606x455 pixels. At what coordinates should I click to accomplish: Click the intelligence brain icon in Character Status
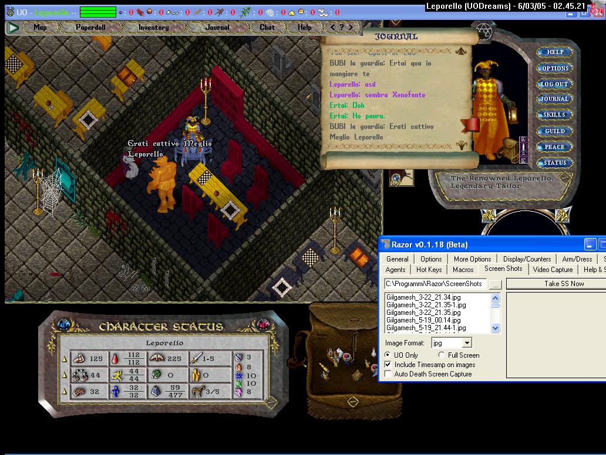[79, 391]
